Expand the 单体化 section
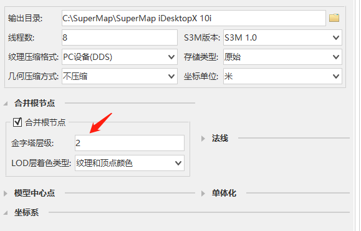 (x=203, y=193)
